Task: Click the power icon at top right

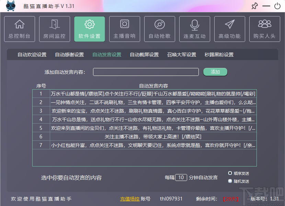Action: click(x=278, y=6)
